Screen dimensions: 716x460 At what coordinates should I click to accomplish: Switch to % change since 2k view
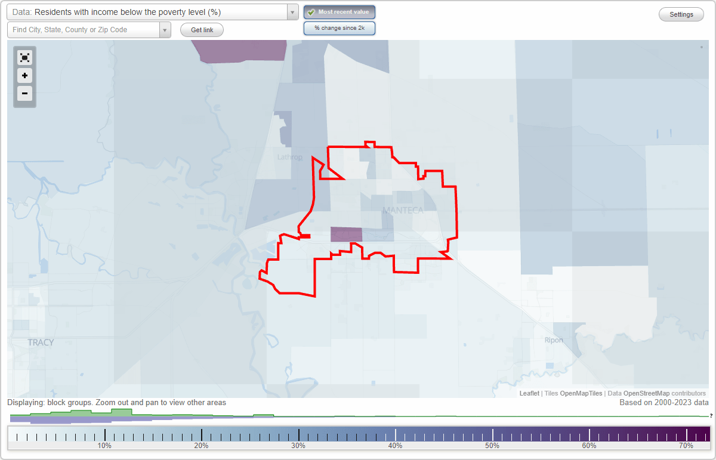coord(340,28)
